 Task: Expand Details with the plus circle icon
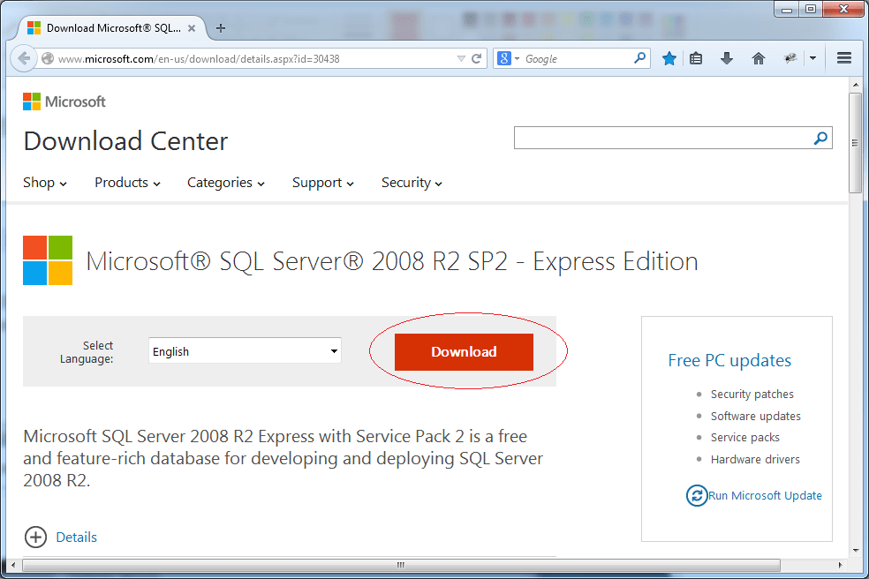[36, 537]
